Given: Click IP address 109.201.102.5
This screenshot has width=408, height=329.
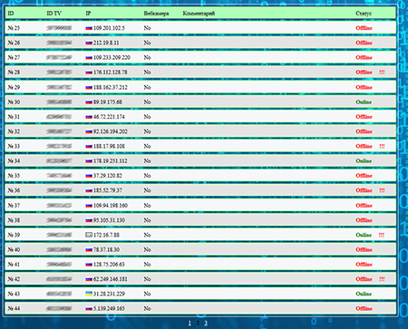Looking at the screenshot, I should point(109,28).
